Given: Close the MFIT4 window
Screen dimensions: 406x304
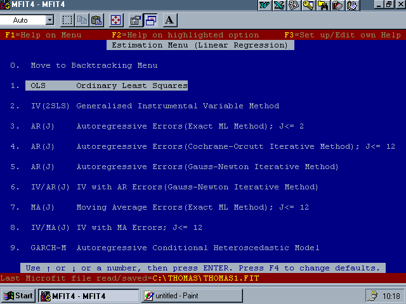Looking at the screenshot, I should tap(400, 4).
